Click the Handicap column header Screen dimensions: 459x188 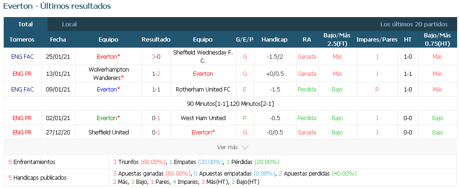[x=274, y=39]
